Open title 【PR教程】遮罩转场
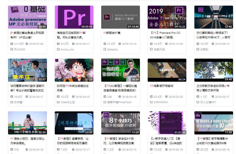 73,141
